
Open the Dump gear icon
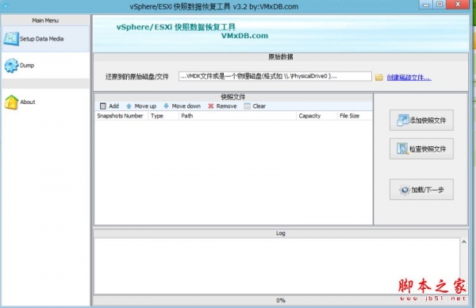coord(12,65)
